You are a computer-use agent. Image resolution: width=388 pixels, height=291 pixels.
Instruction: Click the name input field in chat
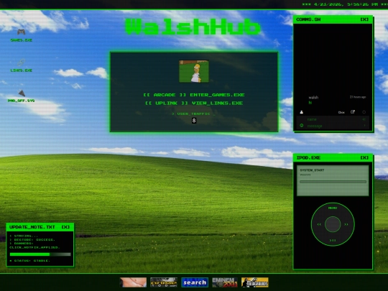(333, 119)
